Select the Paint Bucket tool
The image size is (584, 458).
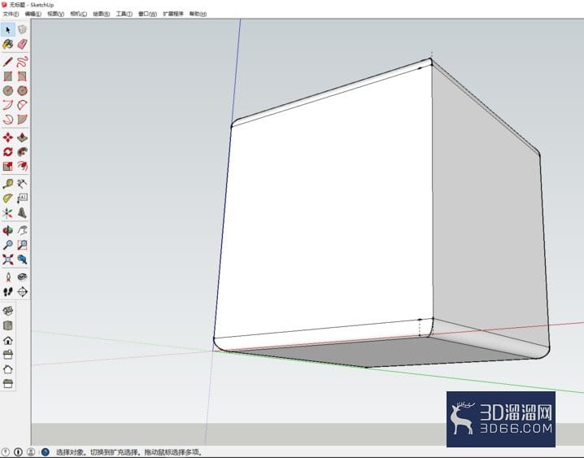pyautogui.click(x=8, y=44)
